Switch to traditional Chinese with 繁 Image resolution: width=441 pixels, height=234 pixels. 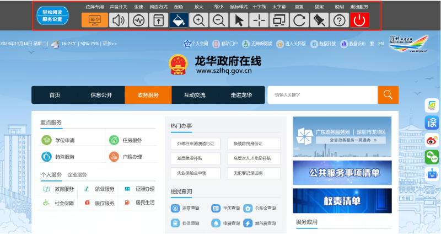(x=372, y=44)
